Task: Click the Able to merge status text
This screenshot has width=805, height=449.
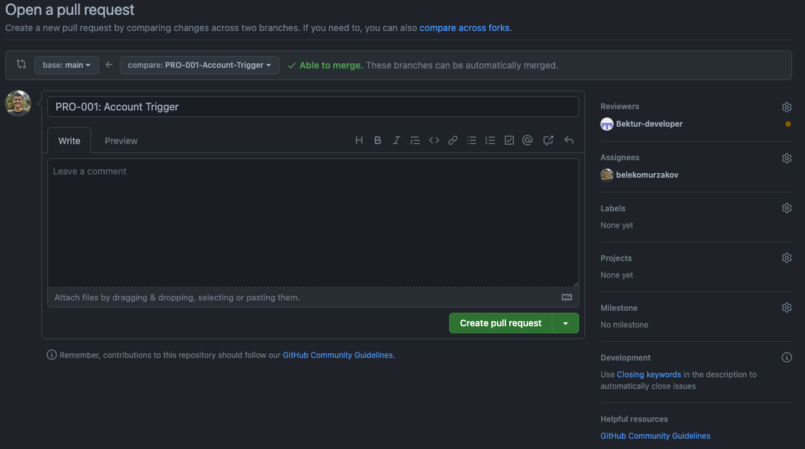Action: click(x=331, y=65)
